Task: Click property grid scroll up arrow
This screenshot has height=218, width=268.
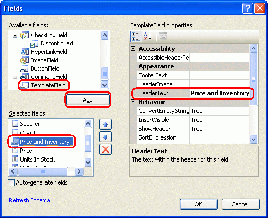Action: pyautogui.click(x=253, y=48)
